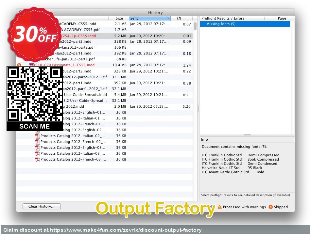Image resolution: width=311 pixels, height=235 pixels.
Task: Sort the list by the Sent column
Action: point(149,18)
